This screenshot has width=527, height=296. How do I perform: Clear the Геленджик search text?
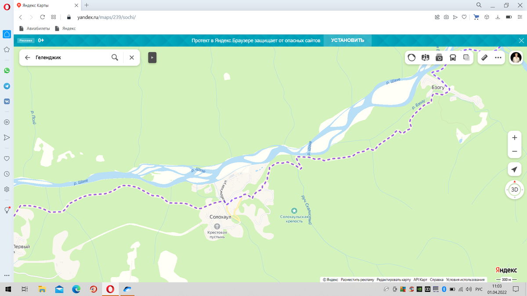[x=131, y=57]
